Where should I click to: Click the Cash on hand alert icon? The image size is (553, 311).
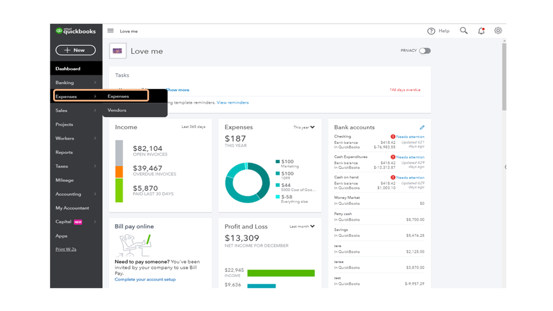[392, 178]
